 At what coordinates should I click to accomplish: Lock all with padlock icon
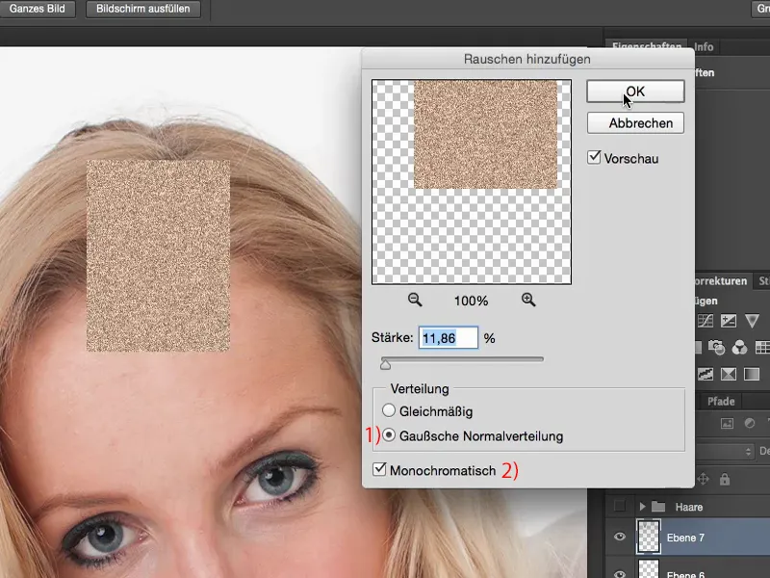click(x=725, y=479)
